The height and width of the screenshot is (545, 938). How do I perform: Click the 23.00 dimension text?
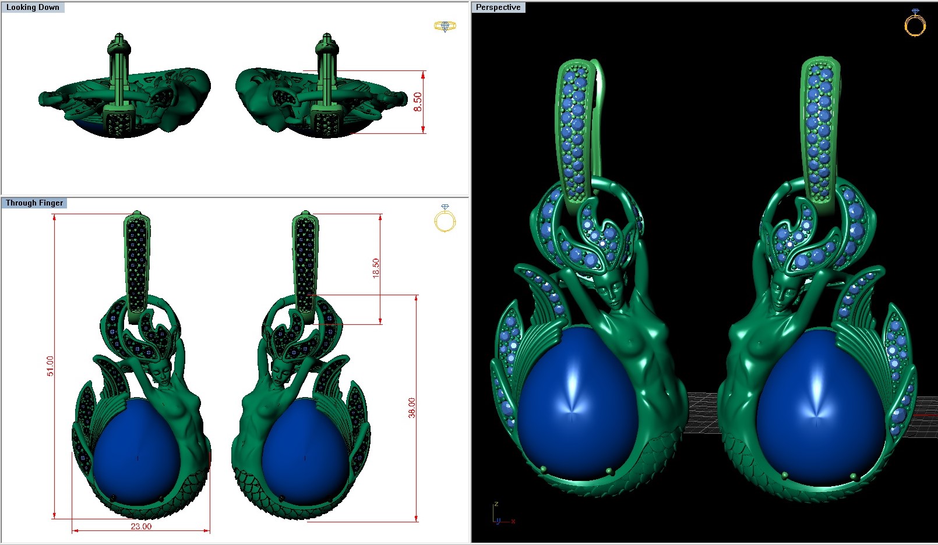pyautogui.click(x=141, y=526)
